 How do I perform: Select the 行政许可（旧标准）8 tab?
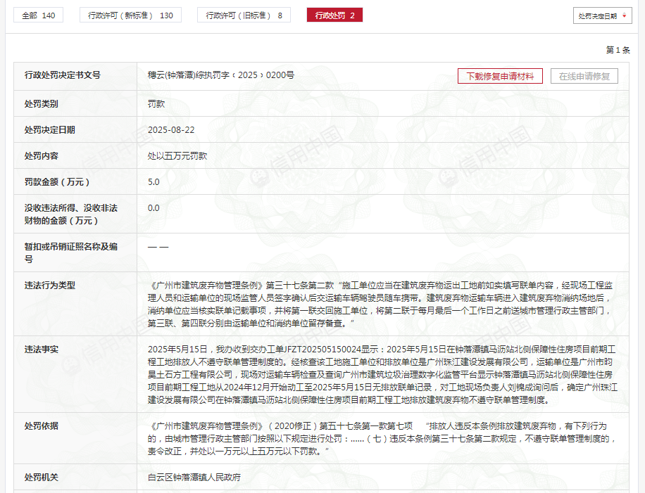click(244, 15)
